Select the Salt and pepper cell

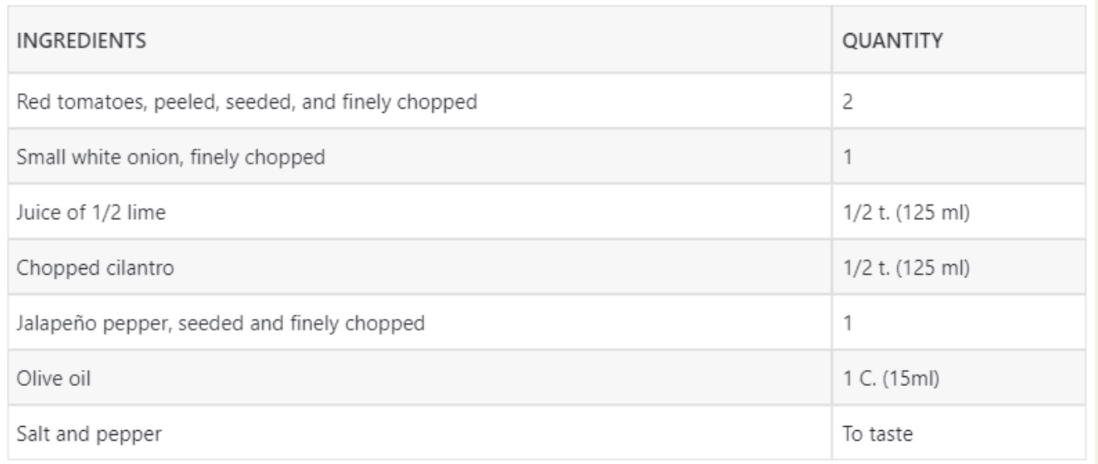(89, 433)
